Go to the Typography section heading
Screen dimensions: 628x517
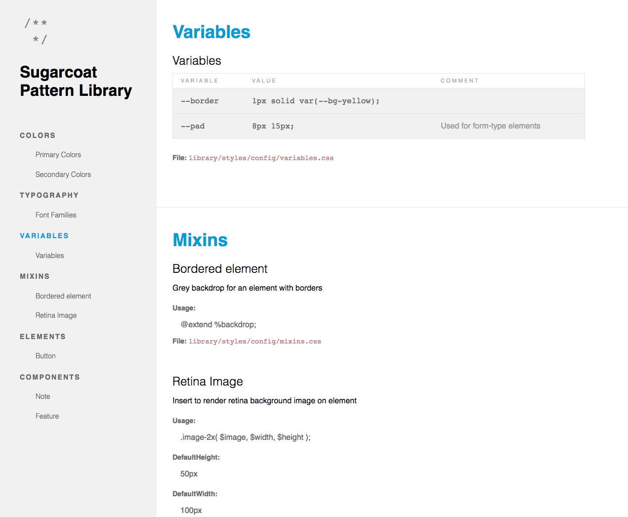click(x=49, y=195)
